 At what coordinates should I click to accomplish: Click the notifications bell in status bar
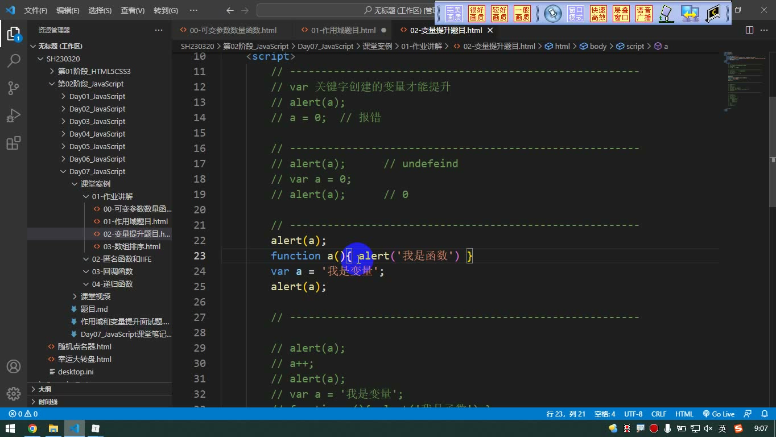(764, 414)
